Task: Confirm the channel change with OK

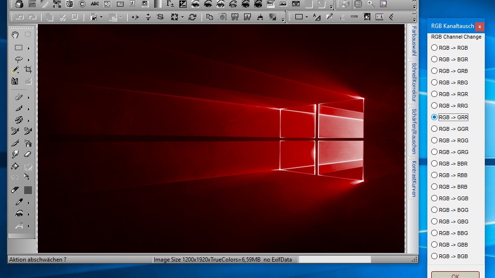Action: point(455,275)
